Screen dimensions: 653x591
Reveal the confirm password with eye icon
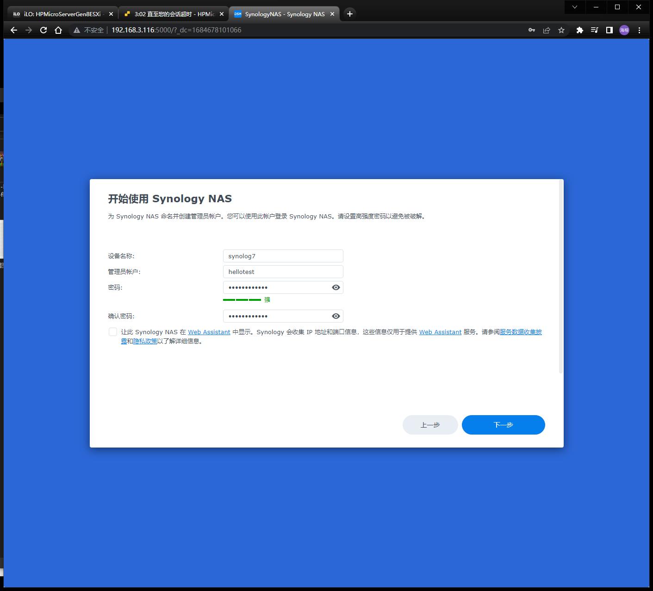(336, 316)
